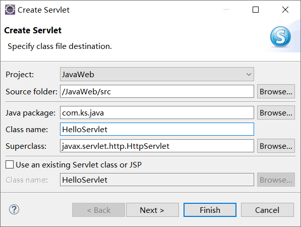Click the Java package field com.ks.java
Viewport: 301px width, 227px height.
(157, 112)
